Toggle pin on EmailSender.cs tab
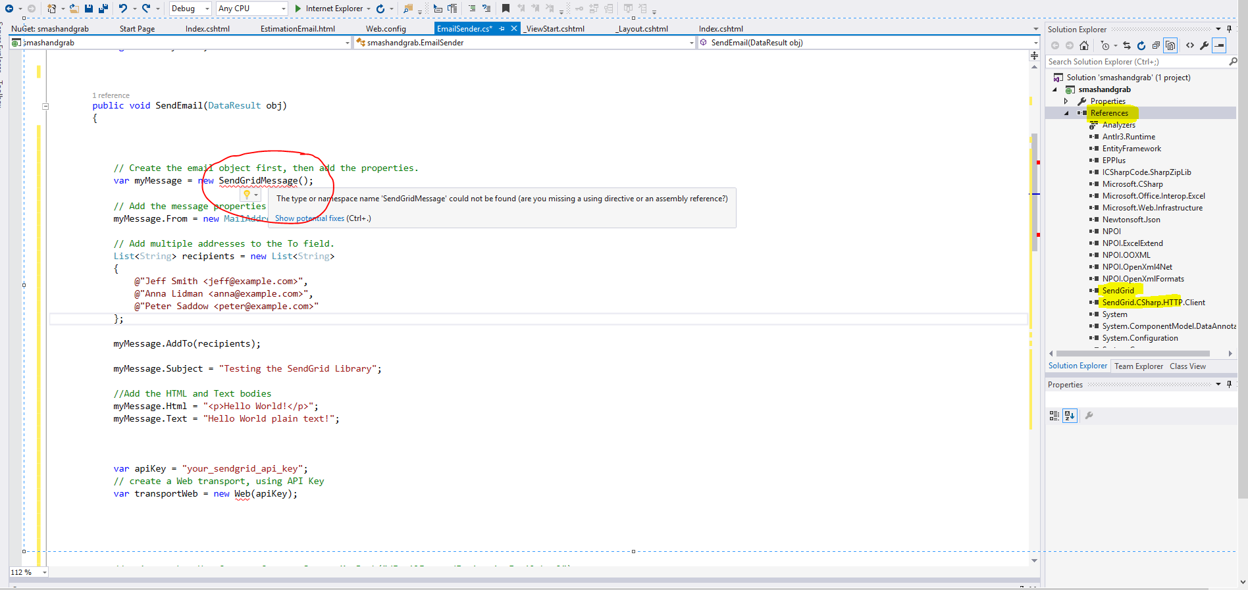This screenshot has width=1248, height=590. click(x=502, y=28)
